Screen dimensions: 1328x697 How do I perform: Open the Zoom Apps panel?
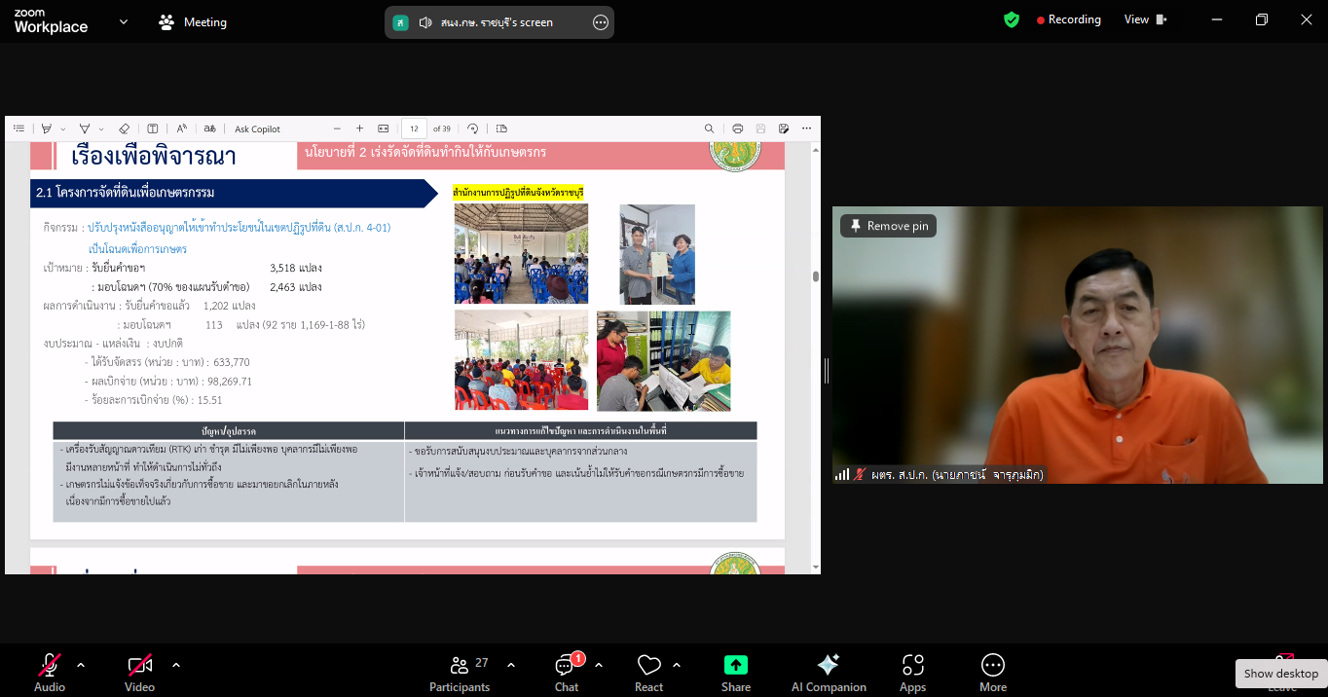click(912, 672)
